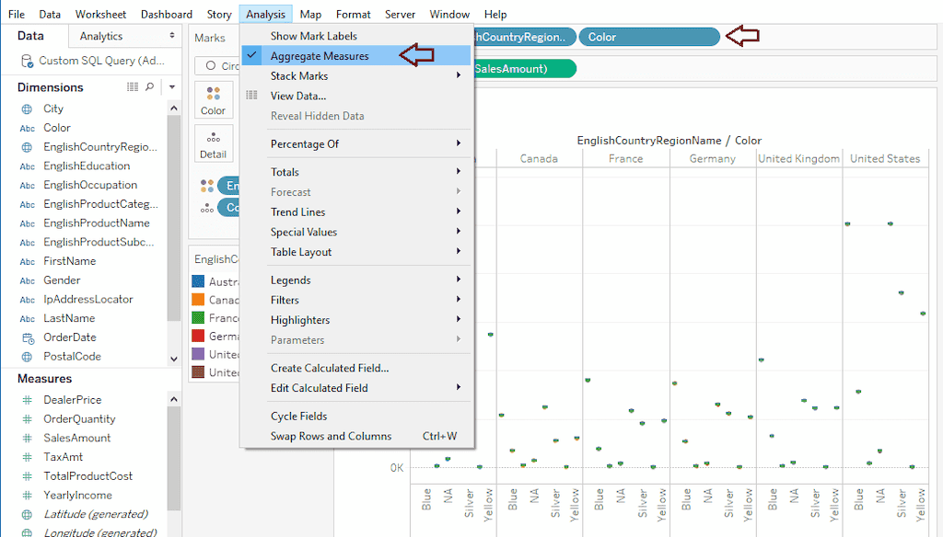This screenshot has height=537, width=943.
Task: Open the Worksheet menu
Action: point(100,14)
